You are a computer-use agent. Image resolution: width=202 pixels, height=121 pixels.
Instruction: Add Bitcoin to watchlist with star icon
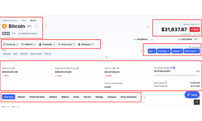[37, 26]
